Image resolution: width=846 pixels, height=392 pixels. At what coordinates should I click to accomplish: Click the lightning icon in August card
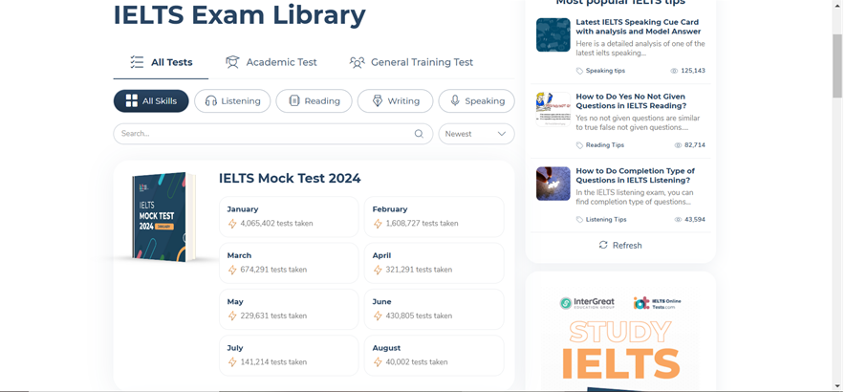[378, 362]
